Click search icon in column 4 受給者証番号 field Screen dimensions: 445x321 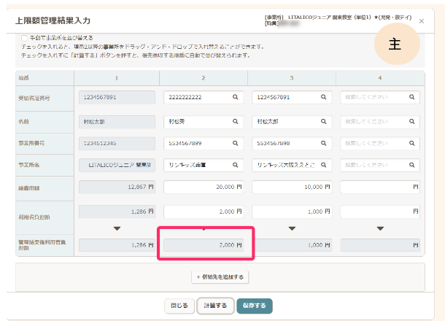(x=412, y=97)
